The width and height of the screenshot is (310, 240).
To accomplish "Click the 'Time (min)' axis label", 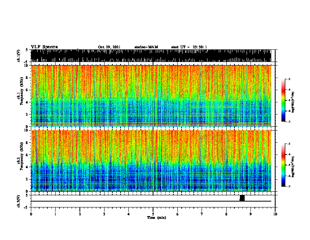I will (x=157, y=218).
